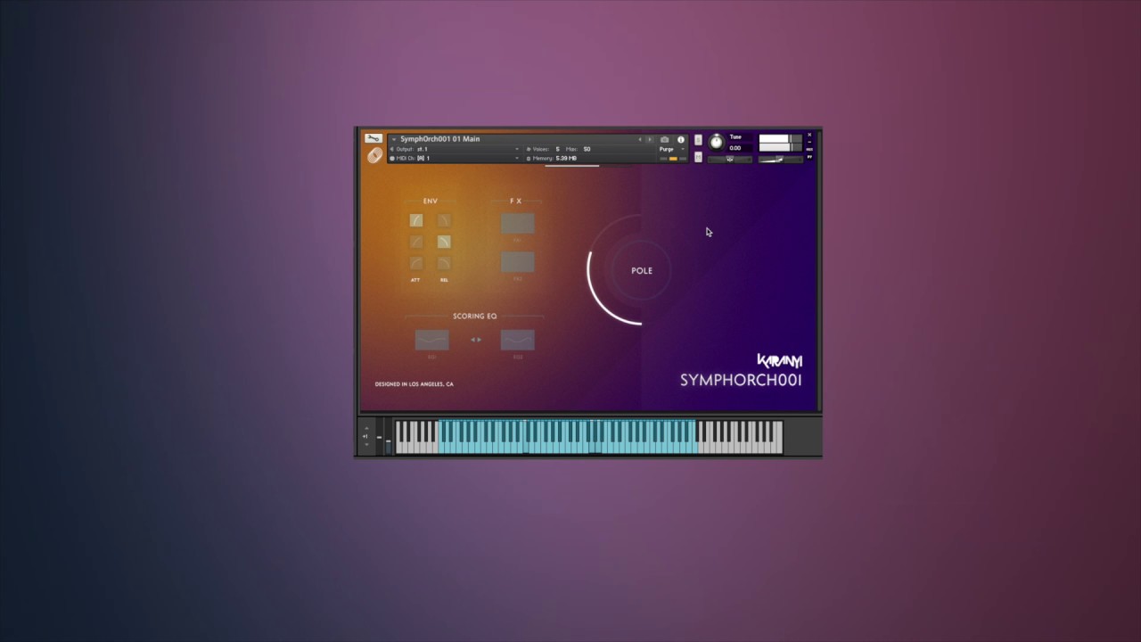Open the MIDI Ch dropdown
Image resolution: width=1141 pixels, height=642 pixels.
click(x=454, y=158)
